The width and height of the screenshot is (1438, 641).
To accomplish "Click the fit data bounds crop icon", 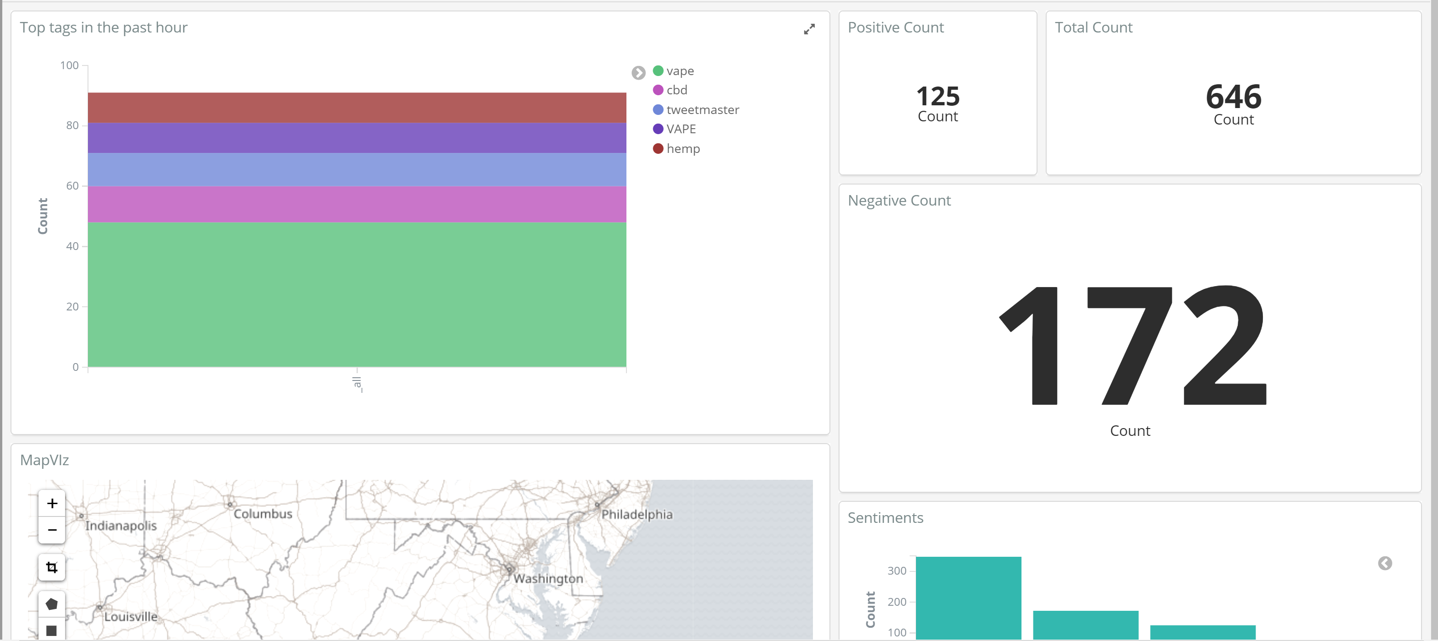I will (52, 567).
